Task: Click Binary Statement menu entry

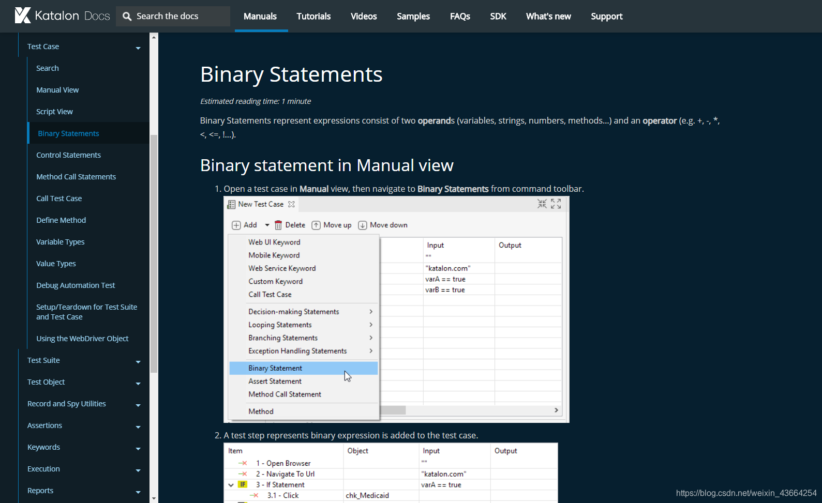Action: coord(304,368)
